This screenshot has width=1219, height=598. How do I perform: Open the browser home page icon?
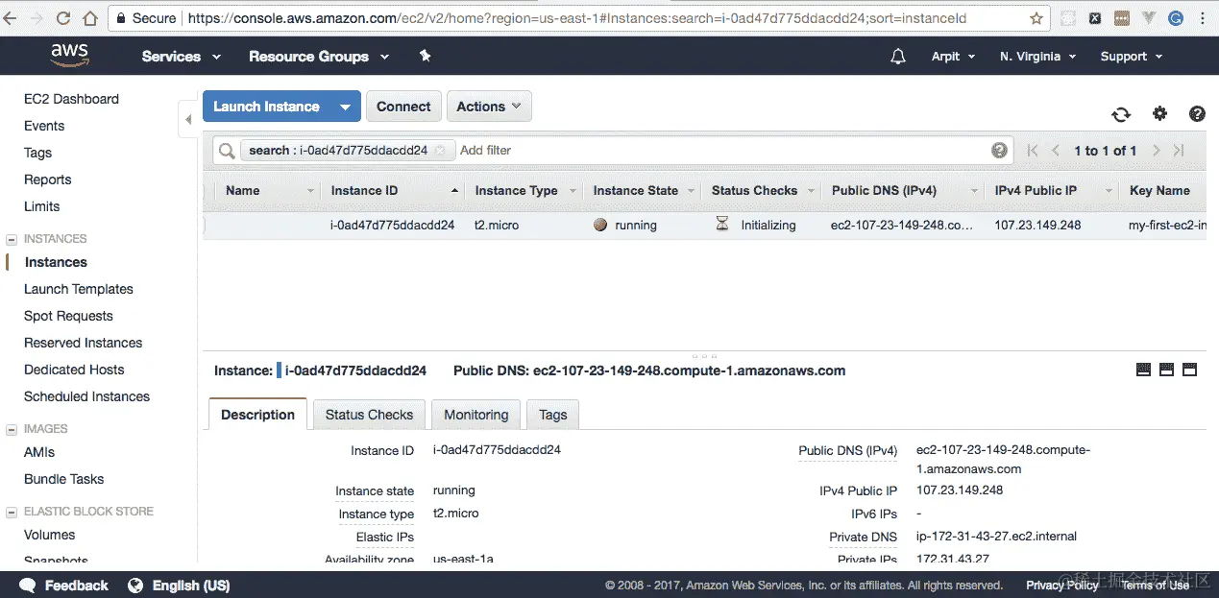click(90, 18)
